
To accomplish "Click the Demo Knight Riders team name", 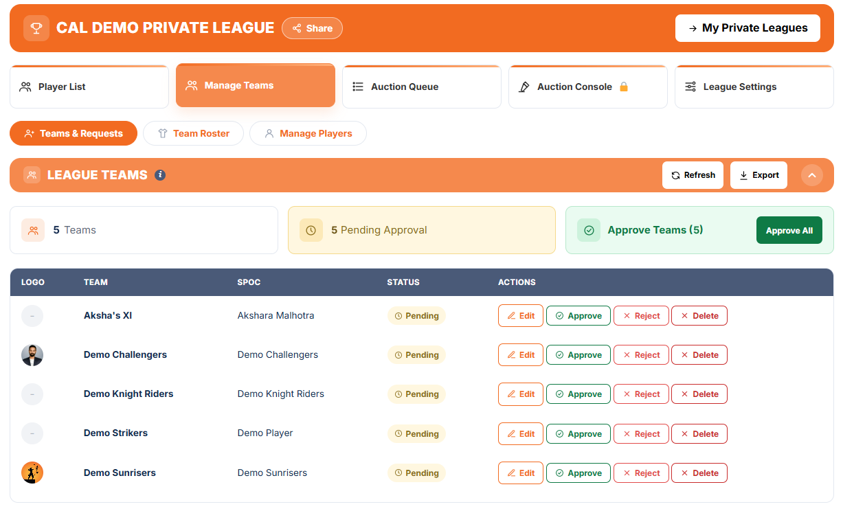I will coord(128,394).
